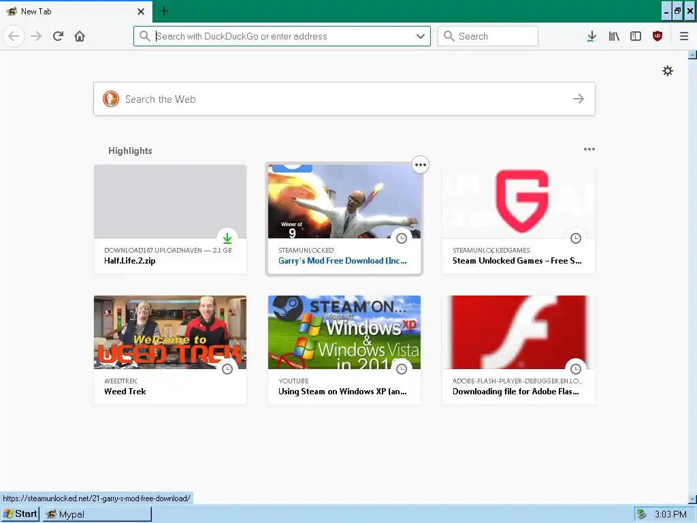Open the Windows Start menu
This screenshot has height=523, width=697.
20,514
